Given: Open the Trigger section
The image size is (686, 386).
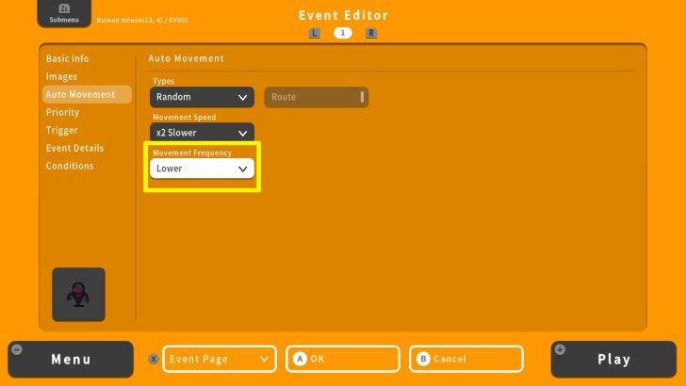Looking at the screenshot, I should click(61, 130).
